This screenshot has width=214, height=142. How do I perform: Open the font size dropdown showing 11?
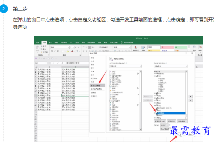(73, 47)
